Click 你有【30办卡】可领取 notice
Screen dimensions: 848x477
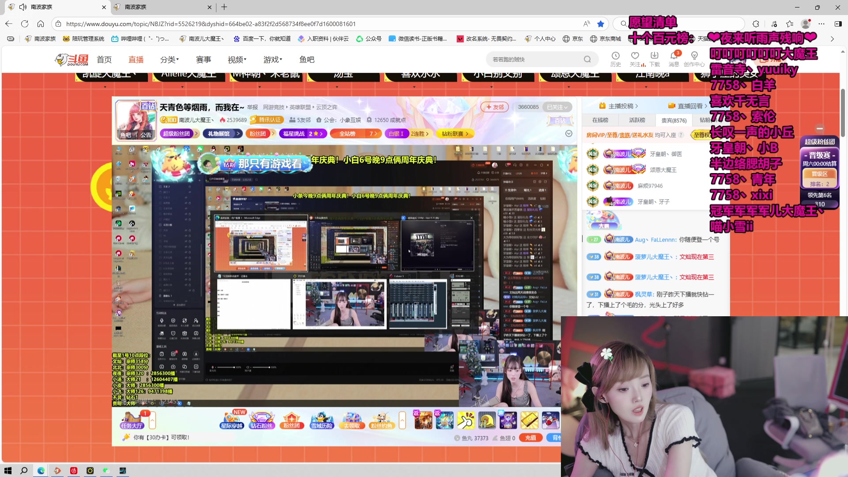pyautogui.click(x=161, y=437)
